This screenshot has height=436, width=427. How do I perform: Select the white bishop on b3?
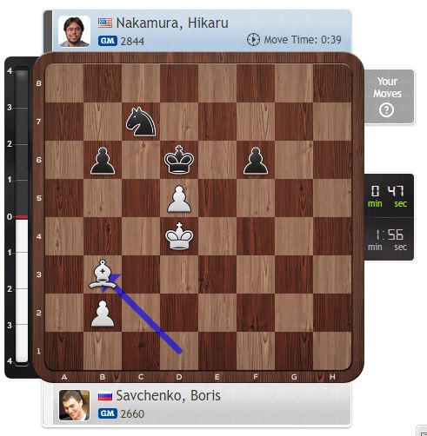(103, 274)
